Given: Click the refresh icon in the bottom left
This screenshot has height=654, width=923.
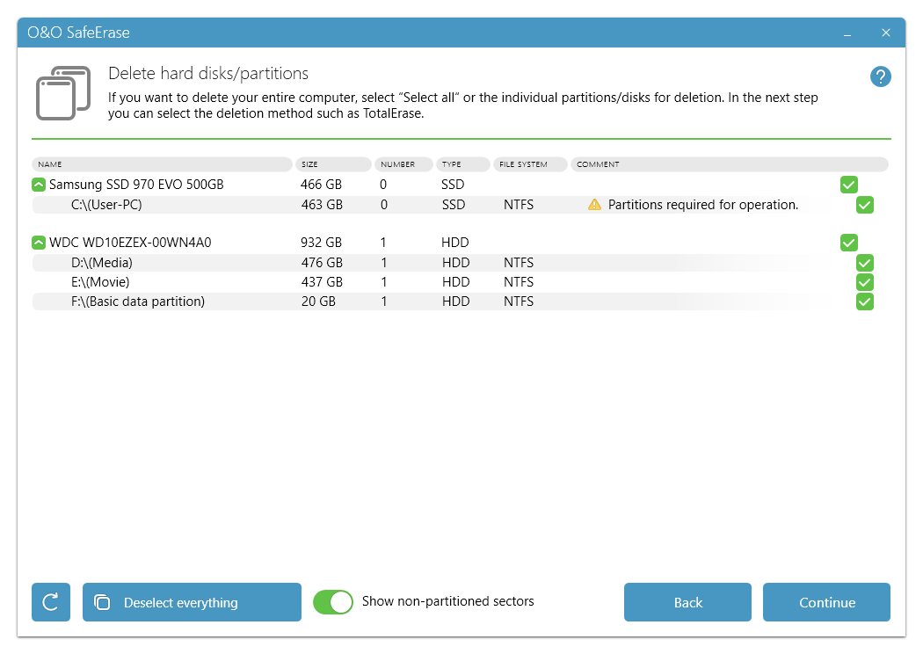Looking at the screenshot, I should 50,602.
